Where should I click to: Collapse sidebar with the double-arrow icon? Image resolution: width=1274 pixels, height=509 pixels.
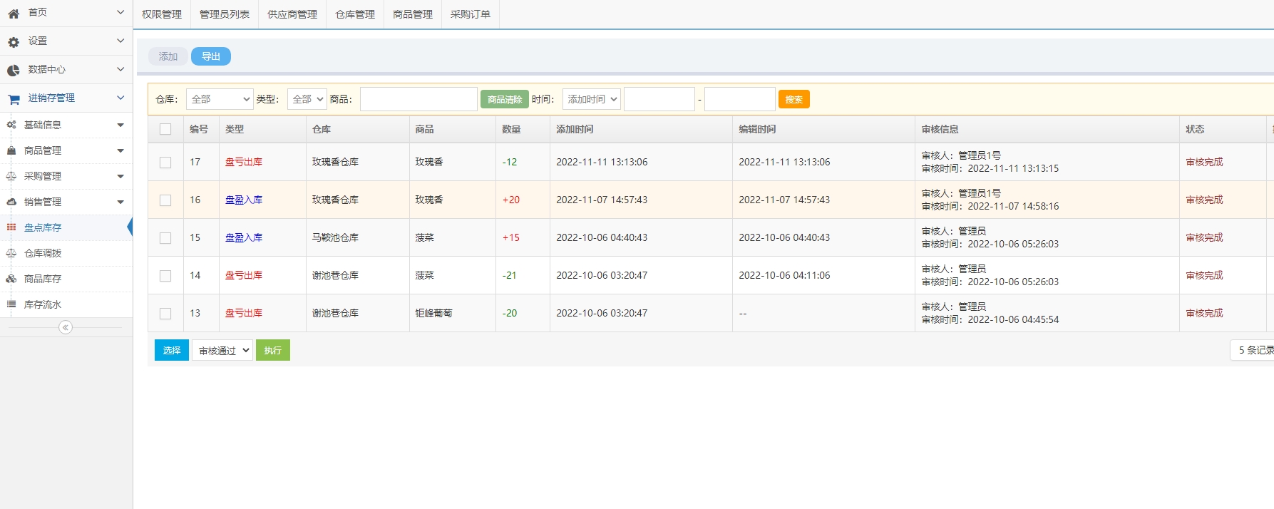pyautogui.click(x=66, y=327)
